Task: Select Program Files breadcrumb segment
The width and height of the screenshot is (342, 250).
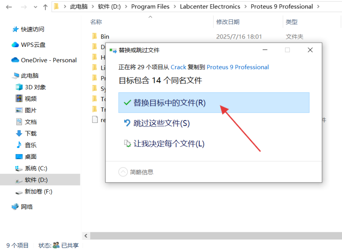Action: pos(150,7)
